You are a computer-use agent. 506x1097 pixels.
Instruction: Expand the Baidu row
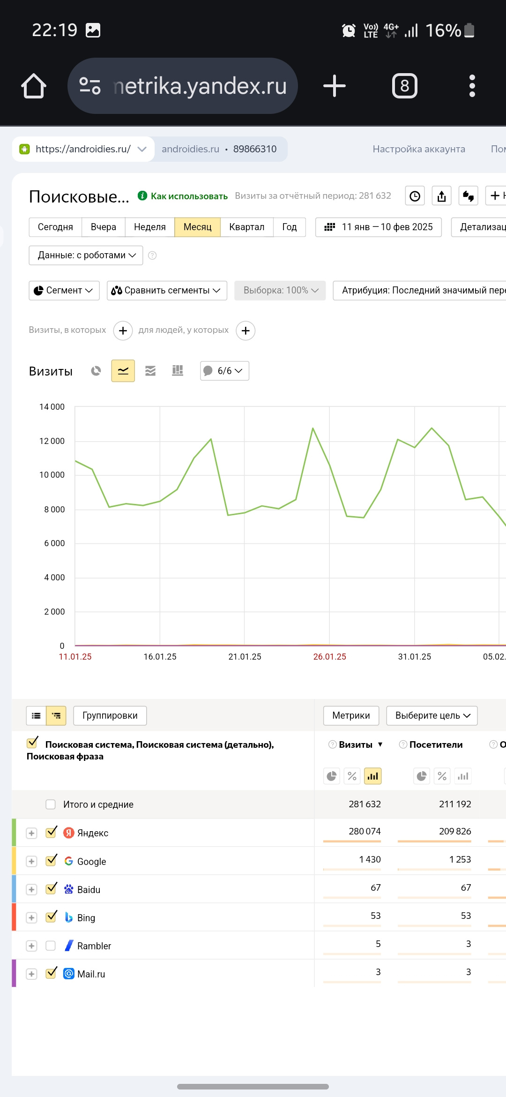click(x=31, y=889)
